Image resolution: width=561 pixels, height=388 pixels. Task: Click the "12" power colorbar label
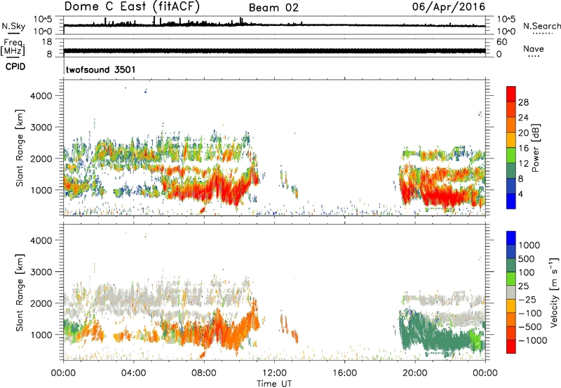tap(523, 164)
